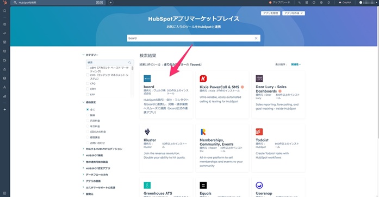This screenshot has height=197, width=379.
Task: Open the marketplace icon in top bar
Action: (307, 2)
